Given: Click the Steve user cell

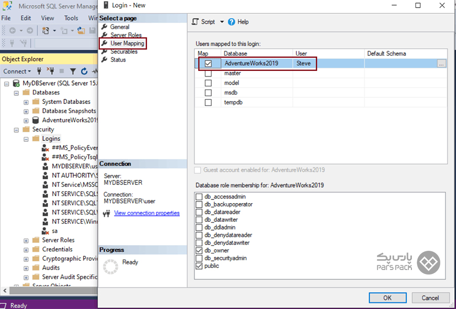Looking at the screenshot, I should (x=328, y=63).
